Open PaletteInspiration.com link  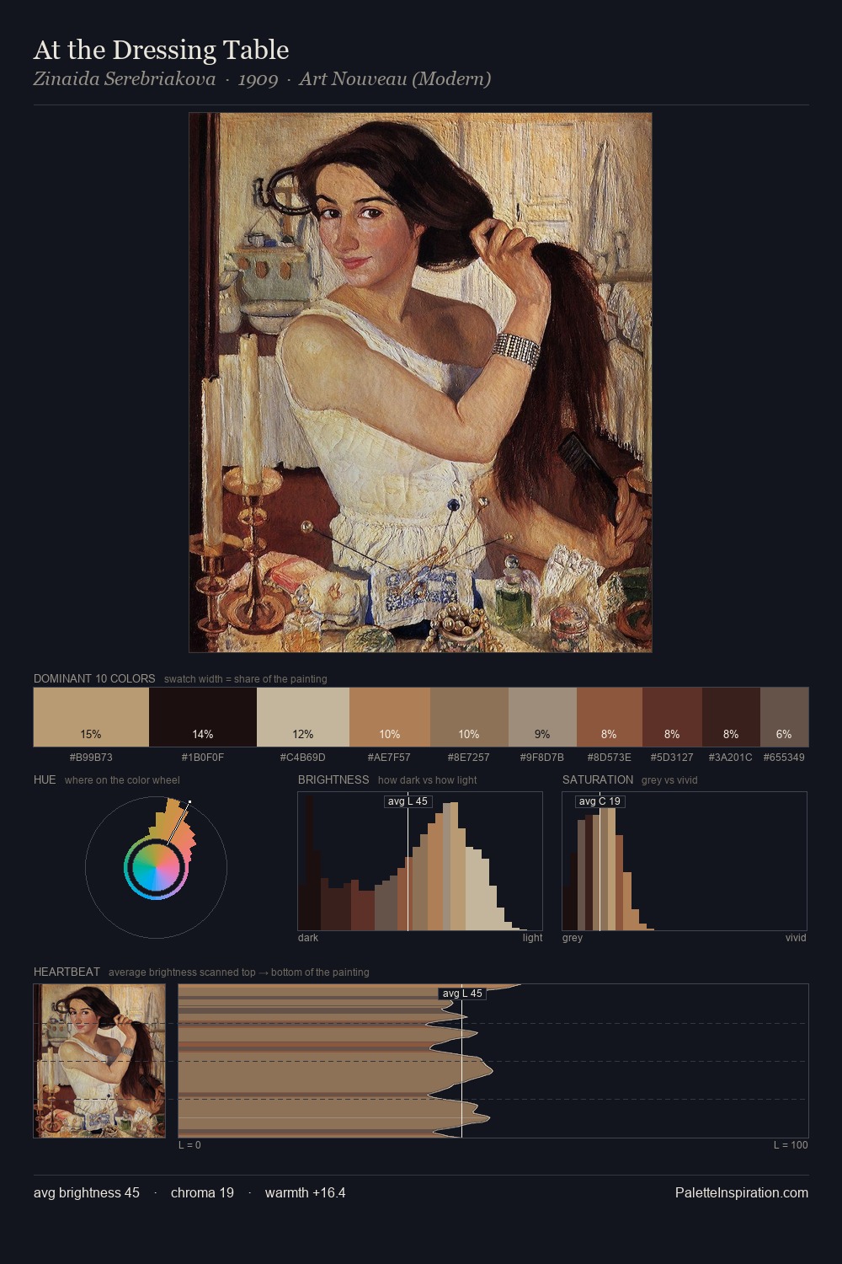pos(742,1192)
